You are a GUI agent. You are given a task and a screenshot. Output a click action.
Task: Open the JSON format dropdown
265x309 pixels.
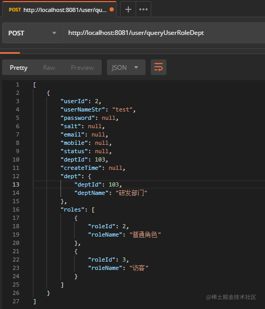(126, 67)
